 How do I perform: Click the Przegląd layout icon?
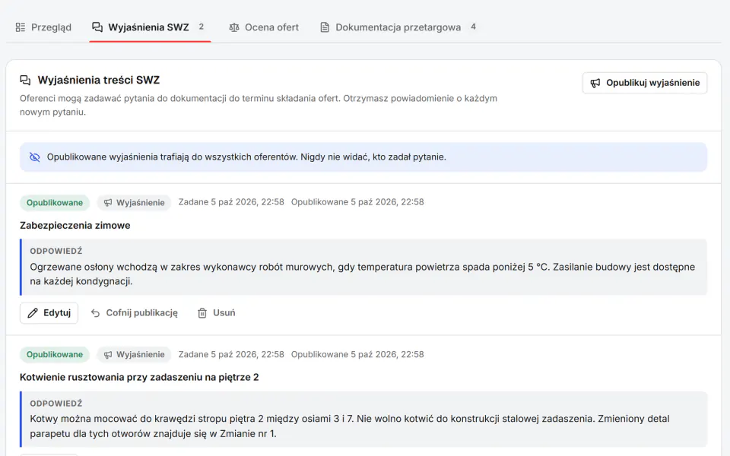click(x=21, y=27)
